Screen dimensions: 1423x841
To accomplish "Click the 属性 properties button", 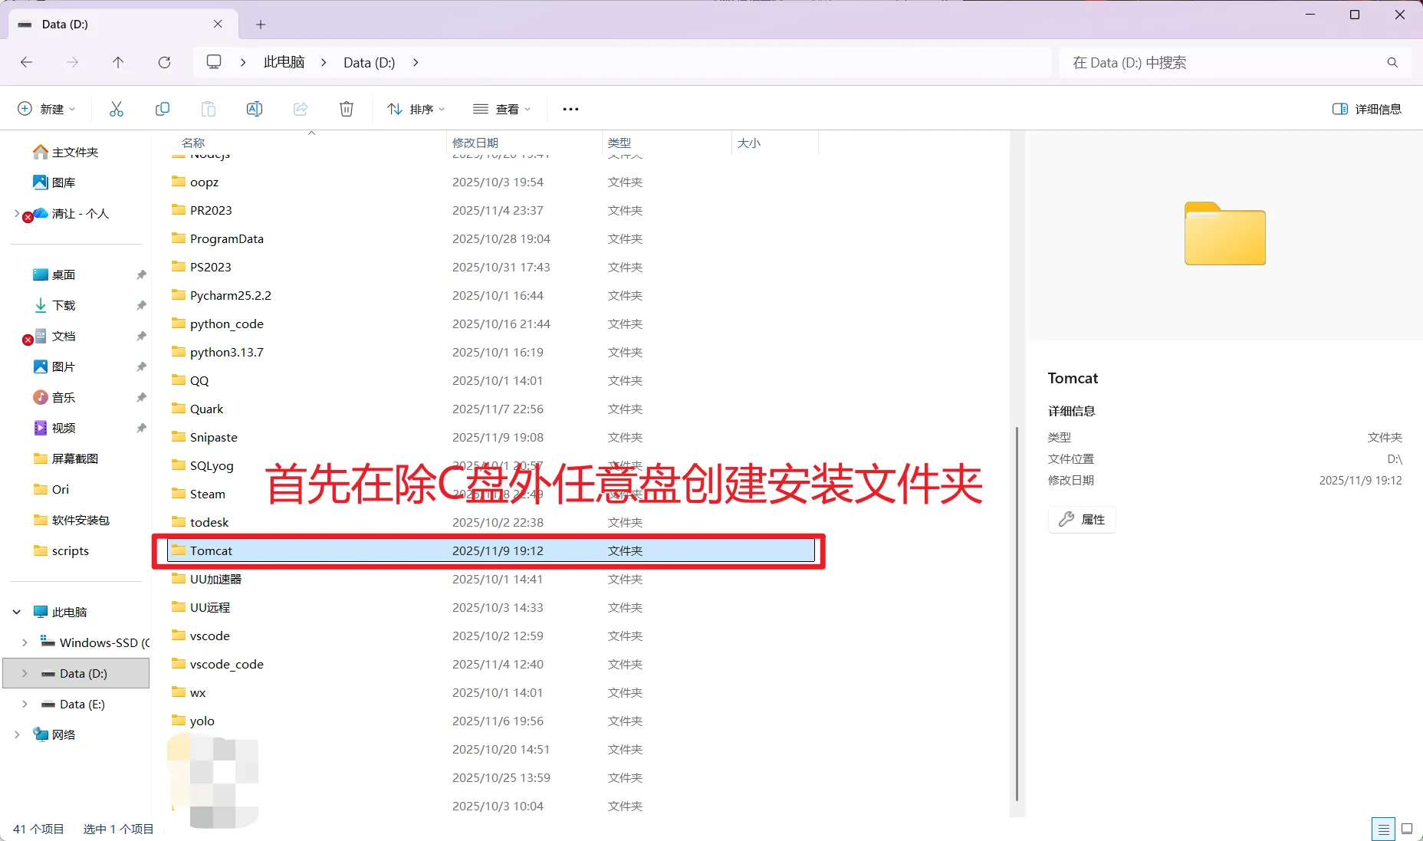I will (x=1082, y=520).
